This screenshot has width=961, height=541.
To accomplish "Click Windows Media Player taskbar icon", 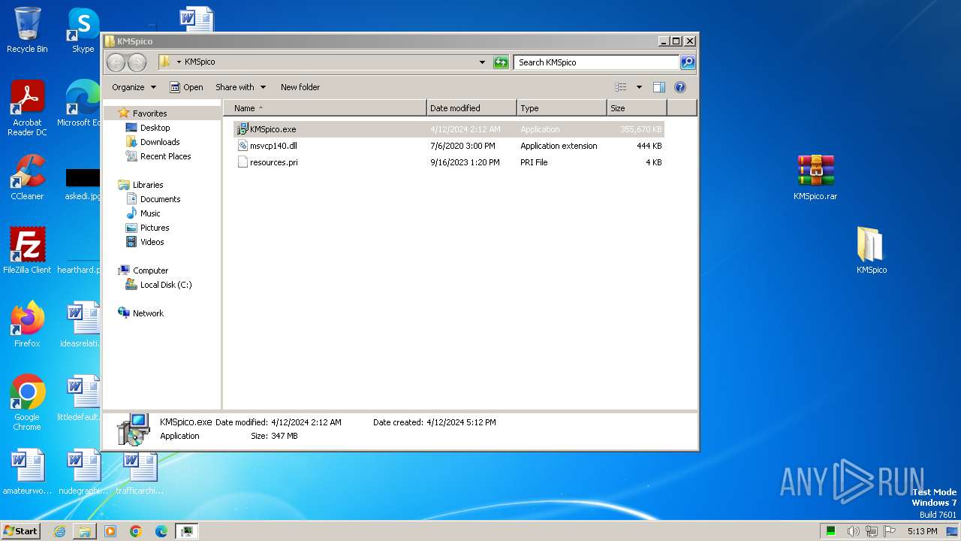I will [110, 531].
